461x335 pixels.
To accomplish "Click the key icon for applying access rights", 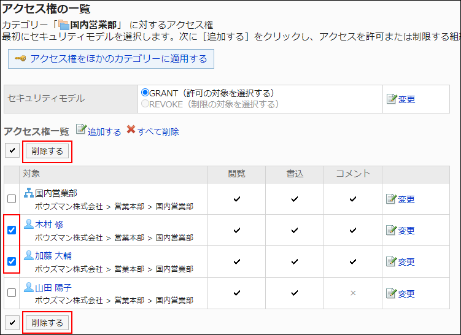I will point(21,59).
